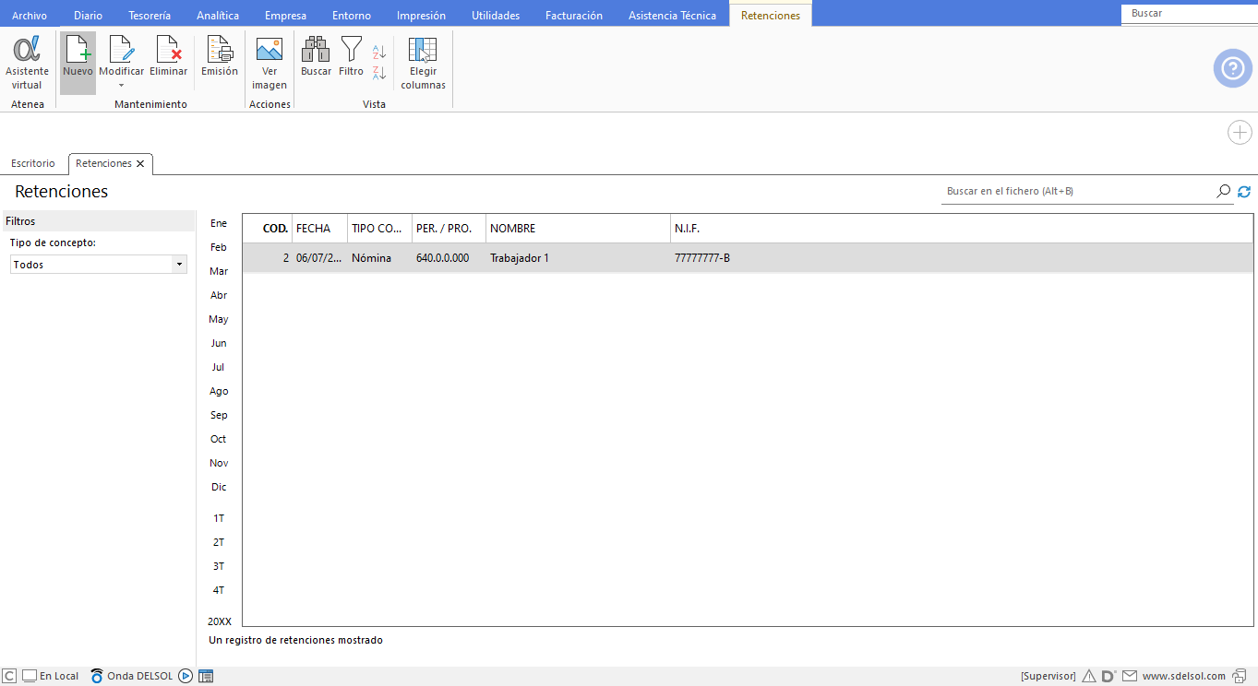1258x686 pixels.
Task: Select the Trabajador 1 row
Action: tap(748, 258)
